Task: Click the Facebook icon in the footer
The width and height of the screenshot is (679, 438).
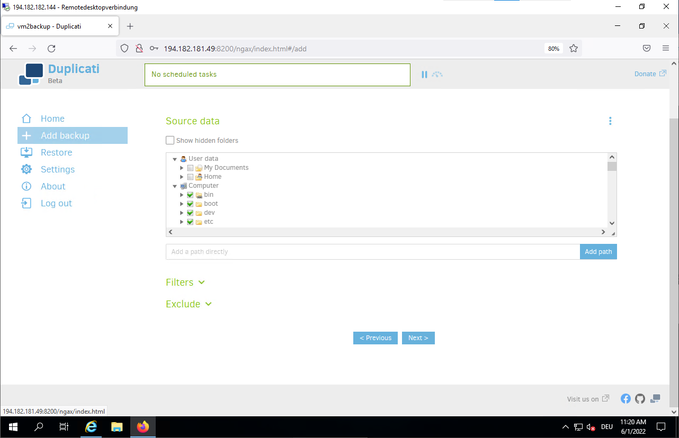Action: coord(626,399)
